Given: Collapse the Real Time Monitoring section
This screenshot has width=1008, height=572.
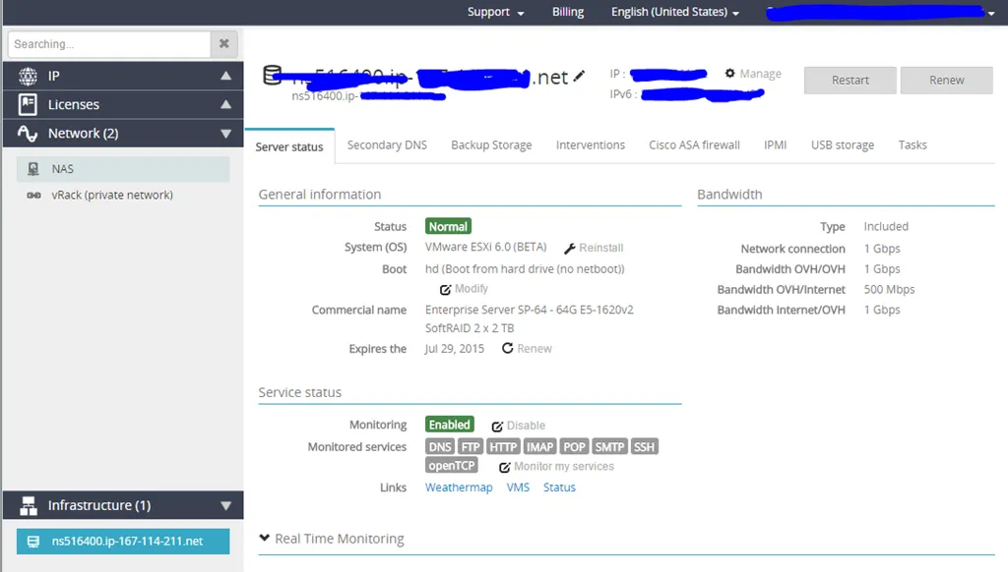Looking at the screenshot, I should click(x=265, y=539).
